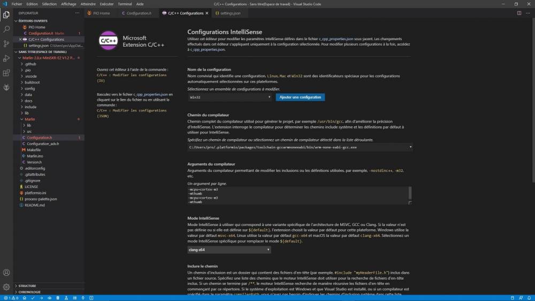
Task: Open notifications bell in status bar
Action: coord(529,298)
